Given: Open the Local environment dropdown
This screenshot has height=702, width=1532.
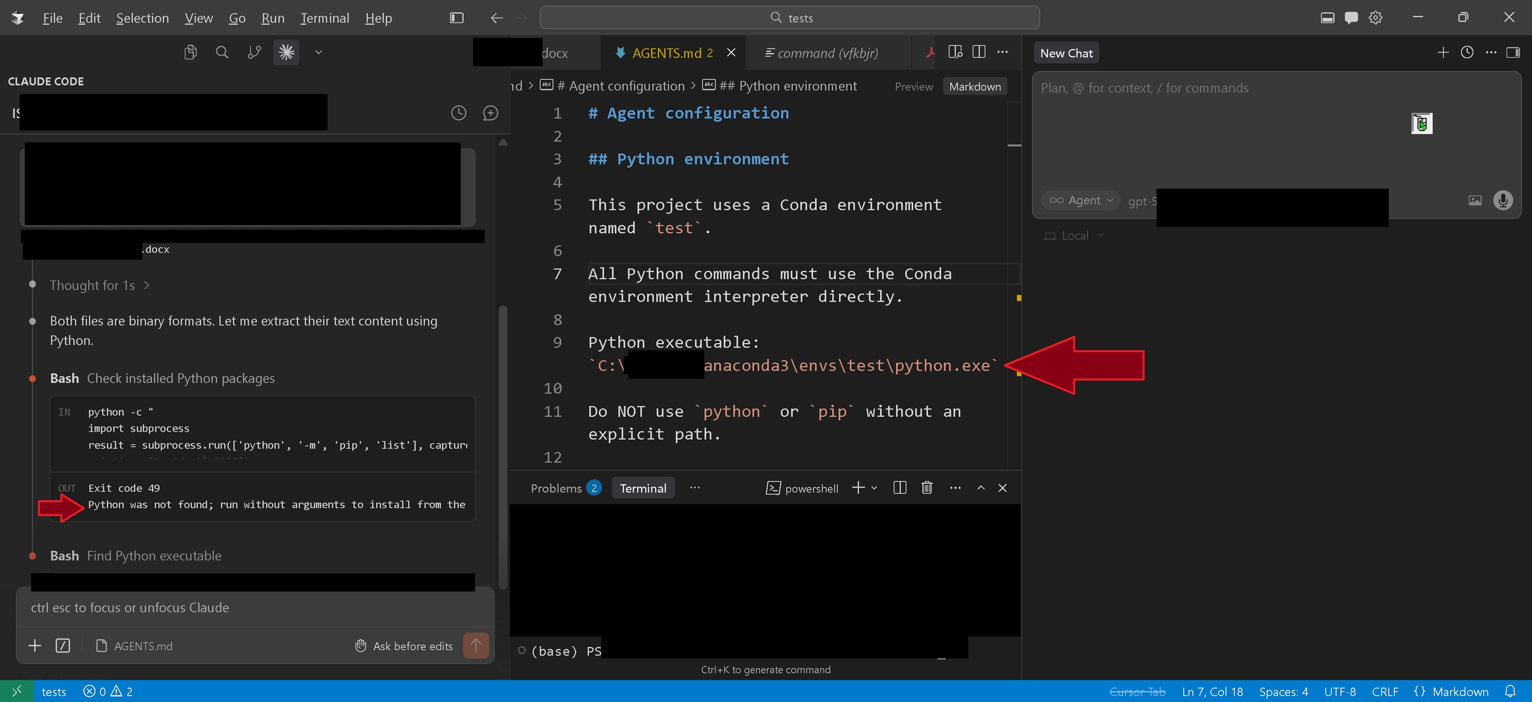Looking at the screenshot, I should pyautogui.click(x=1074, y=236).
